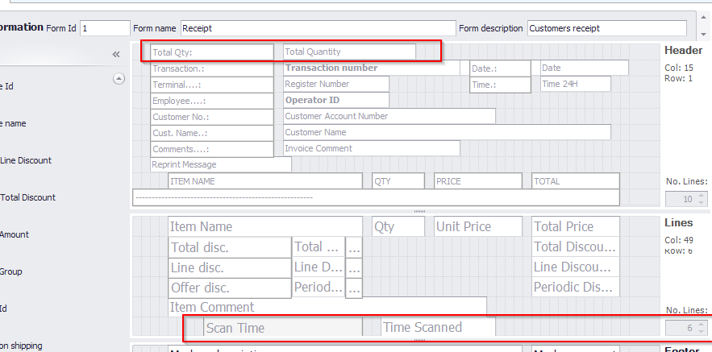Edit the Form description field
Screen dimensions: 712x352
click(x=606, y=28)
